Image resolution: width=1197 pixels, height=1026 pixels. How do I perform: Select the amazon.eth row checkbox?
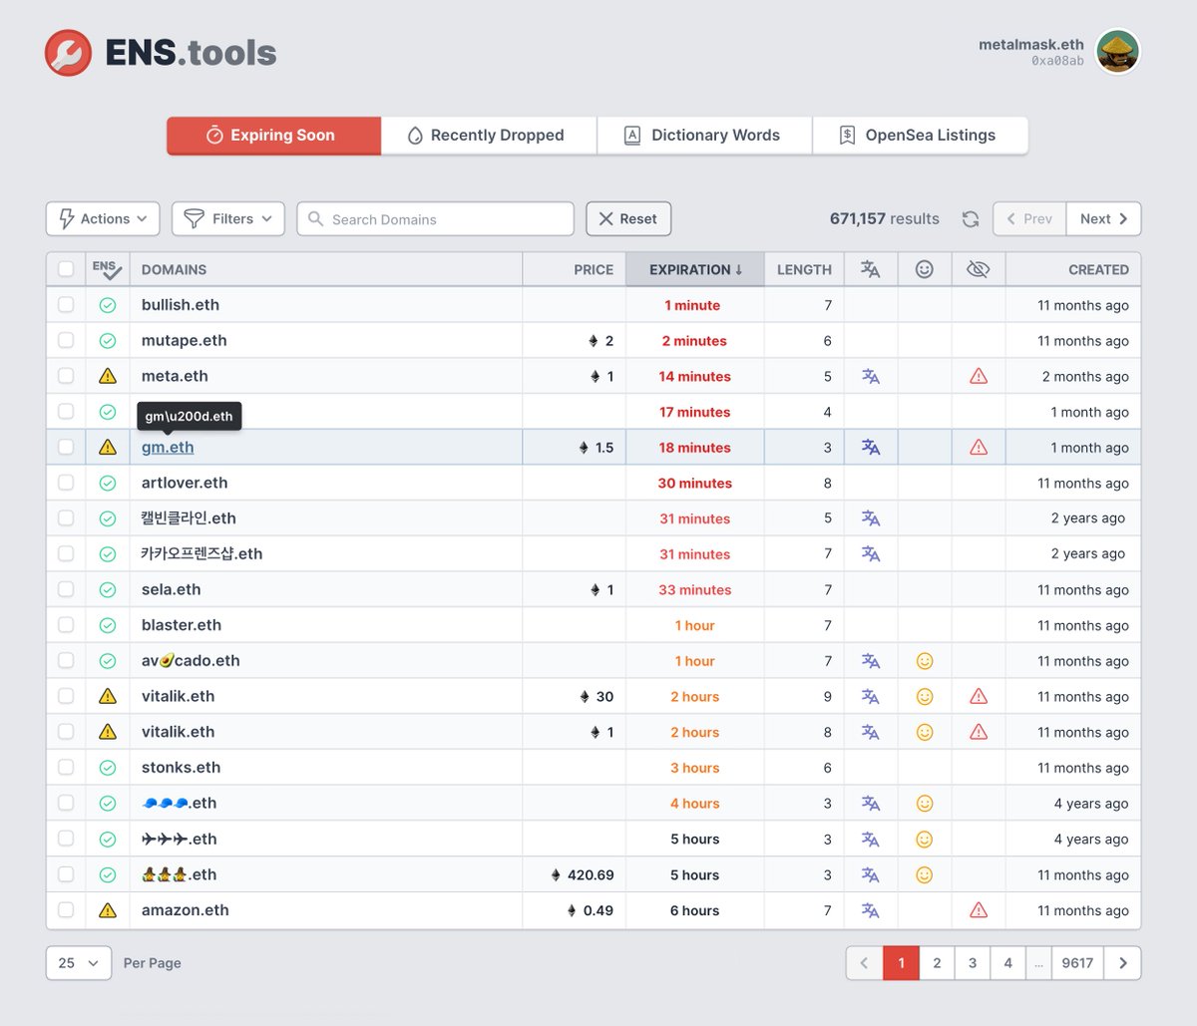(66, 909)
